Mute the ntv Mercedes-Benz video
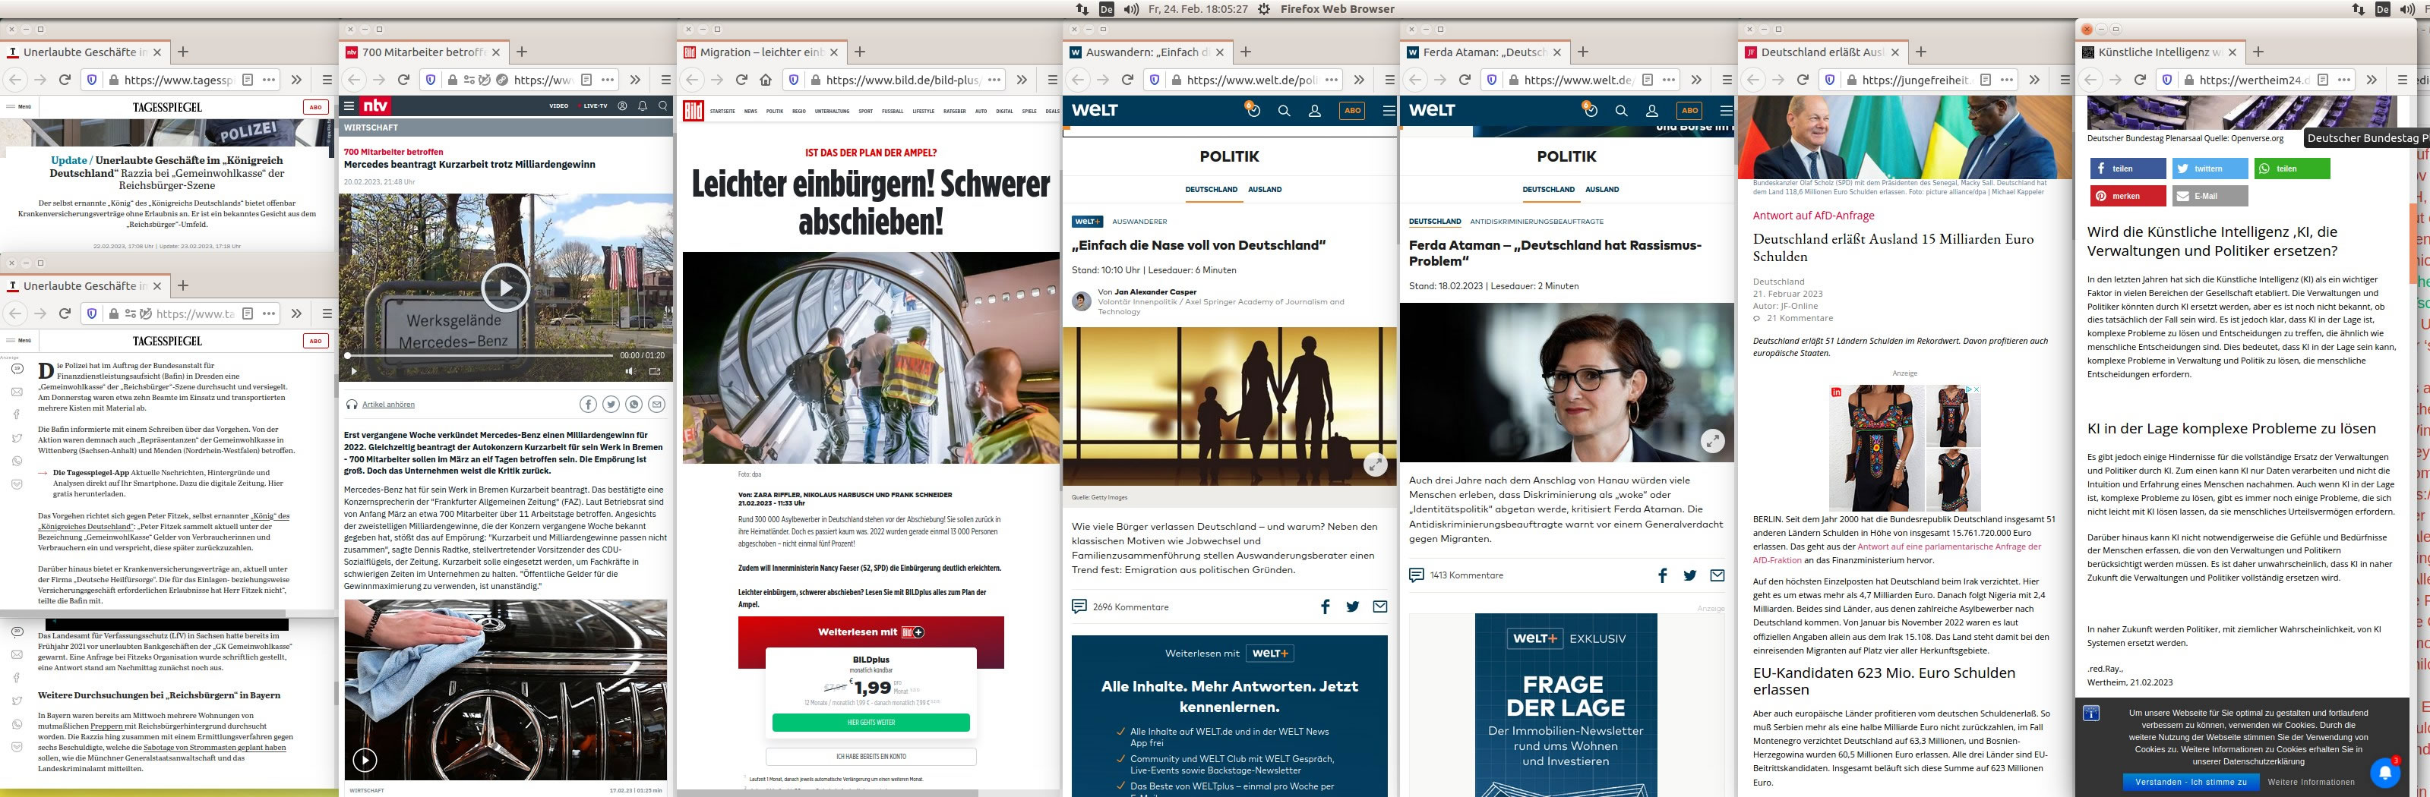 [x=630, y=371]
